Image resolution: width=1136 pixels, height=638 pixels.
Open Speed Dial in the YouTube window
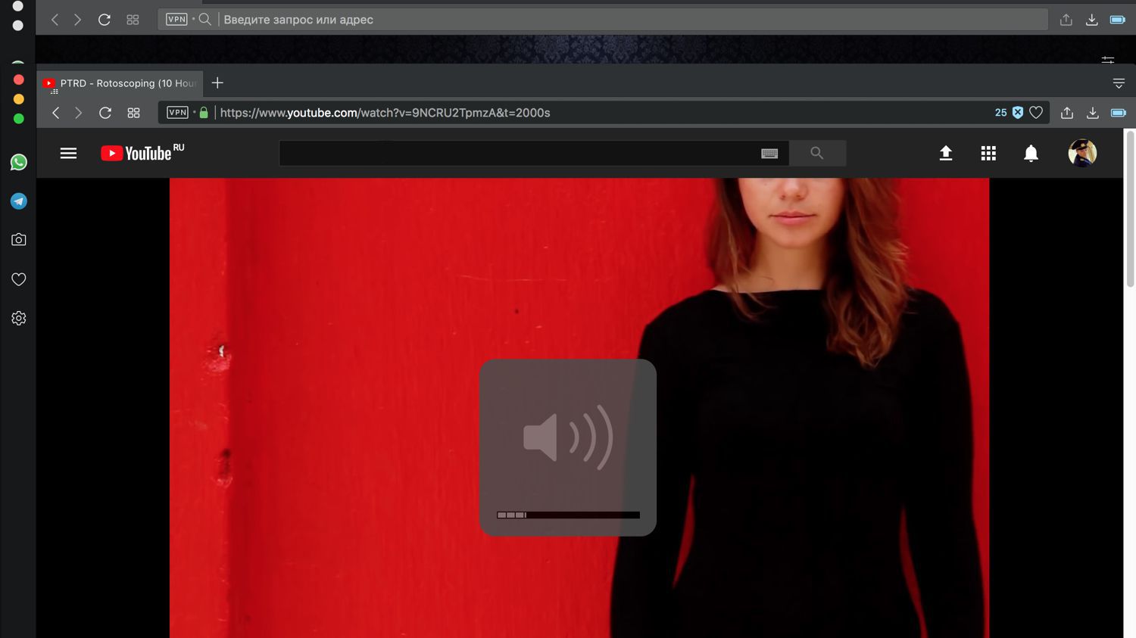pos(133,113)
